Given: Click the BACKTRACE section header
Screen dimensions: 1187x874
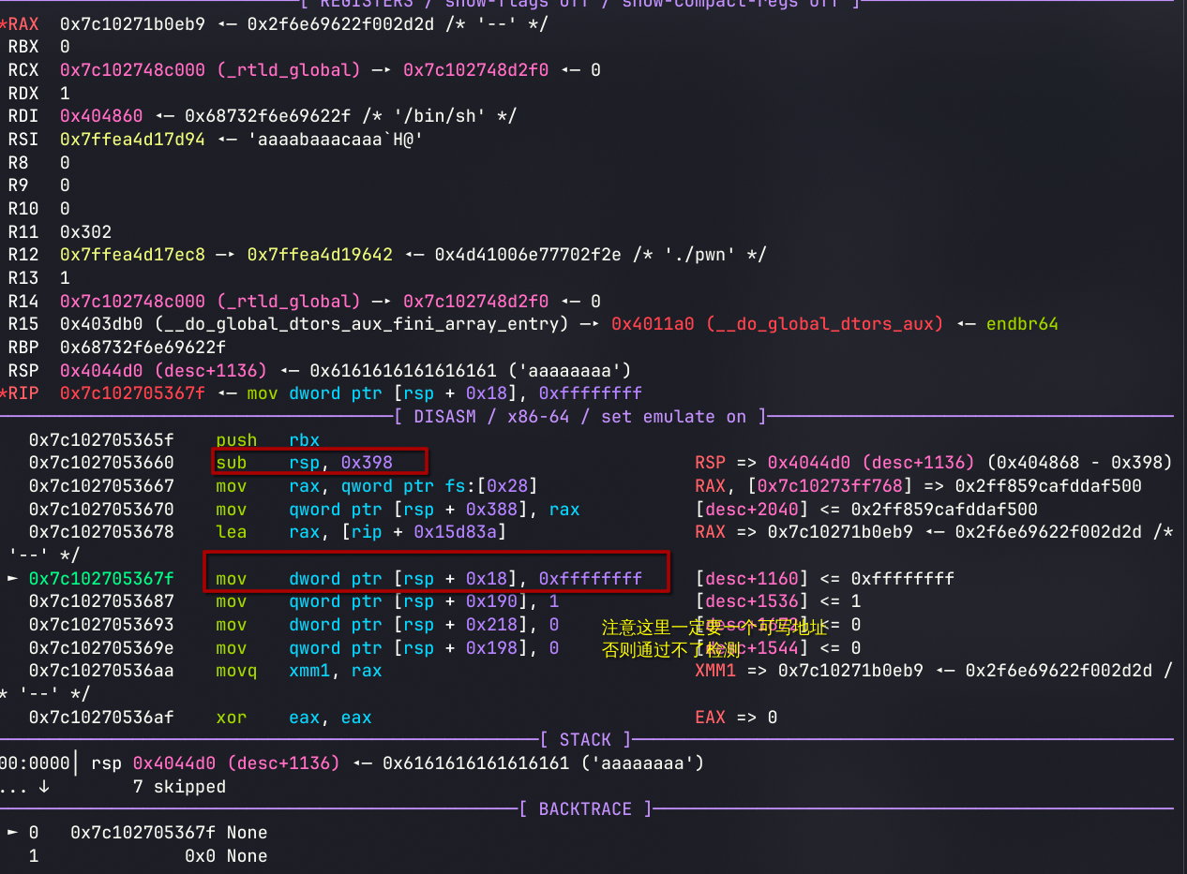Looking at the screenshot, I should click(586, 809).
